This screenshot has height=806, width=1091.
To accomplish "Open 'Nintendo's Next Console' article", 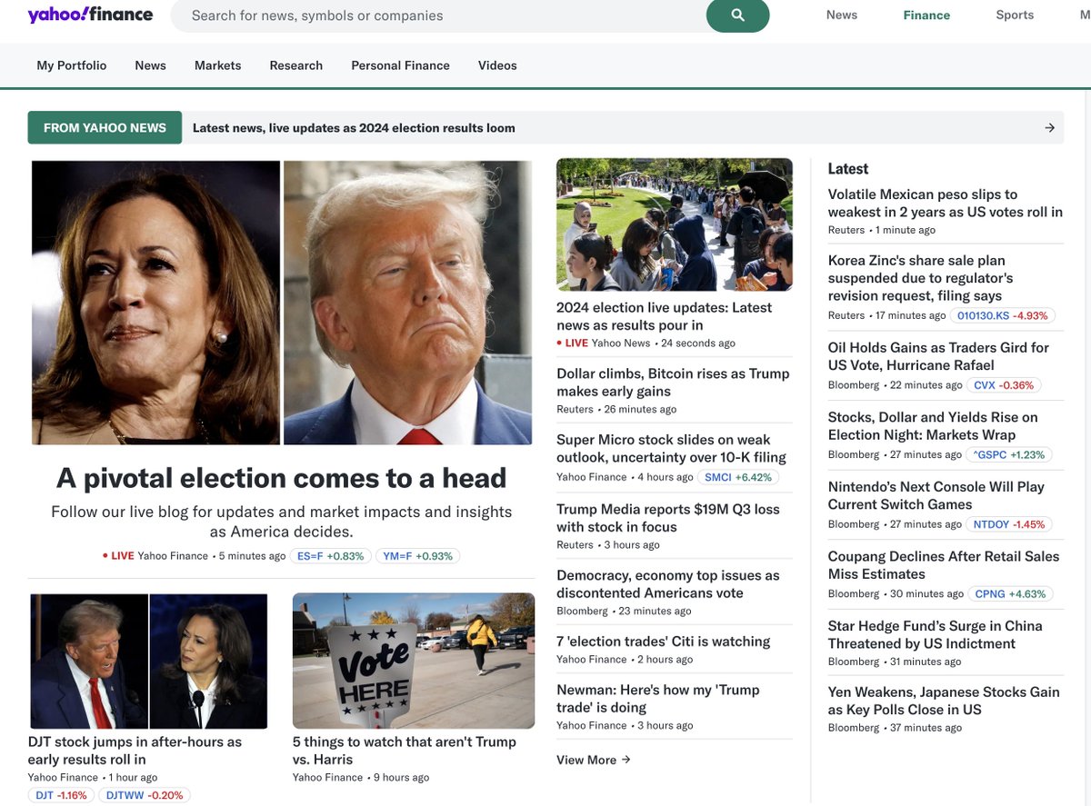I will pos(936,495).
